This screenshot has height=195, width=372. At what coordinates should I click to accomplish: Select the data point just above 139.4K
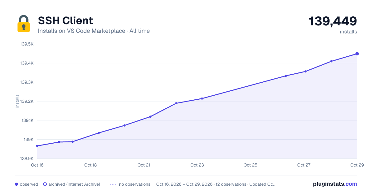(331, 61)
